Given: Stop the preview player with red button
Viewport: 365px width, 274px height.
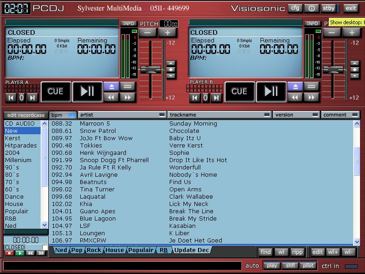Looking at the screenshot, I should (10, 253).
